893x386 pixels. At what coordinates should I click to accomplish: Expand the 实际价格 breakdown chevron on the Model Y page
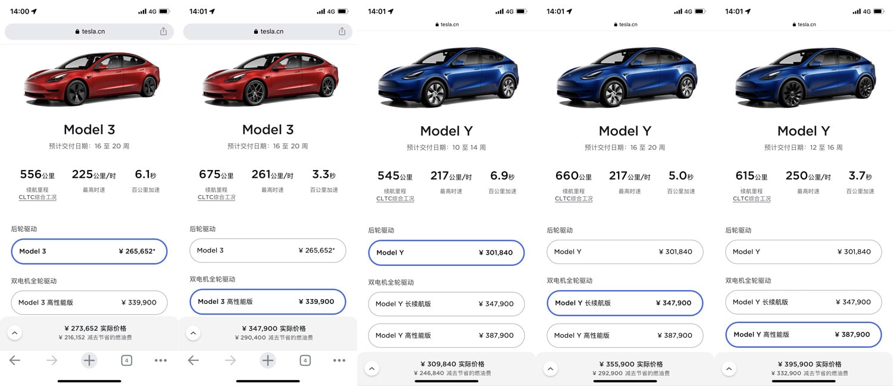[371, 369]
